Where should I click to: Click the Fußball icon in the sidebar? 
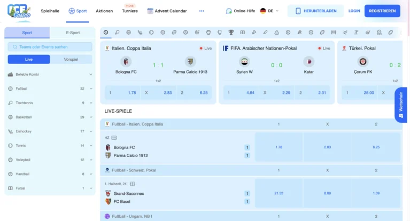(x=11, y=89)
